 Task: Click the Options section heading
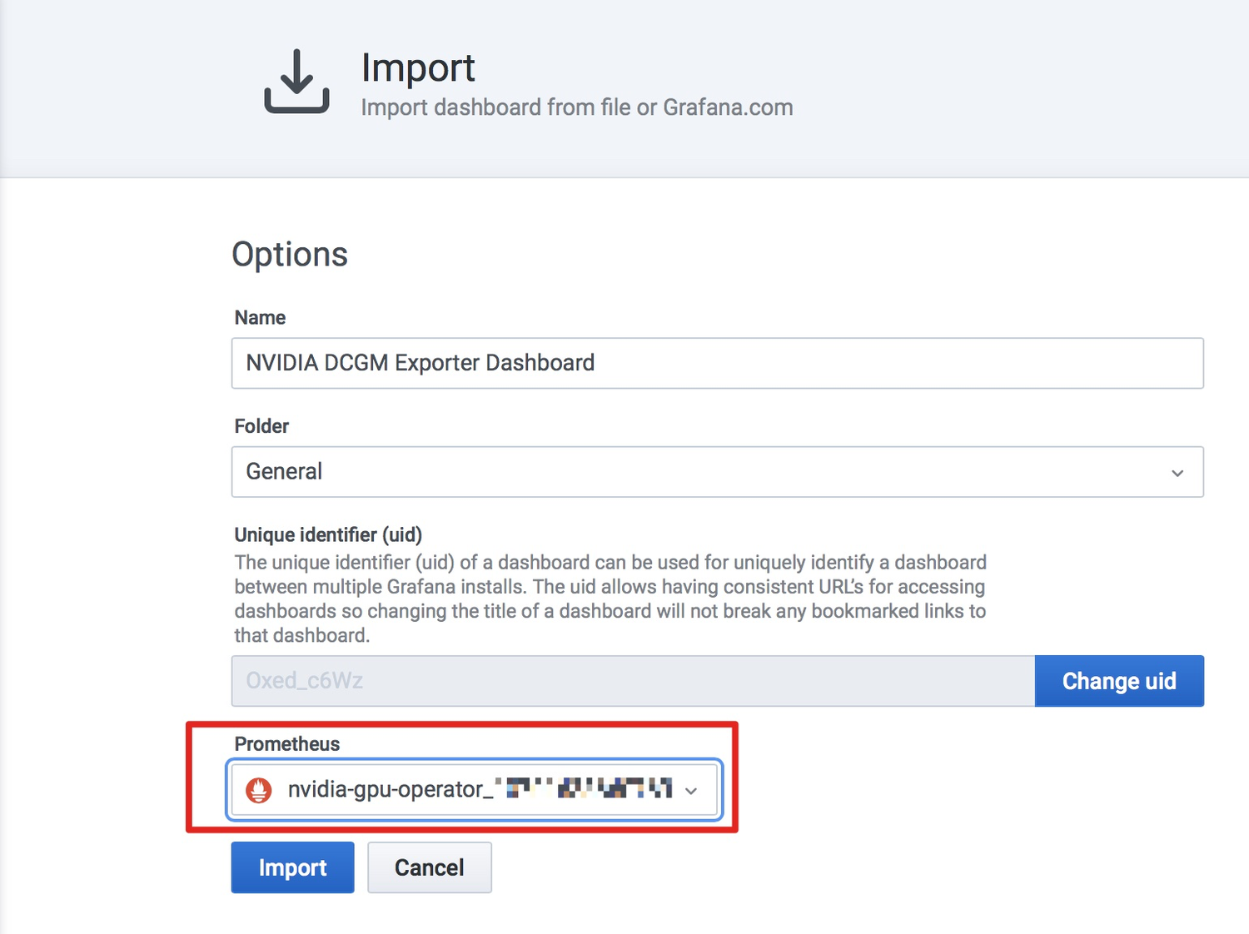[x=290, y=255]
